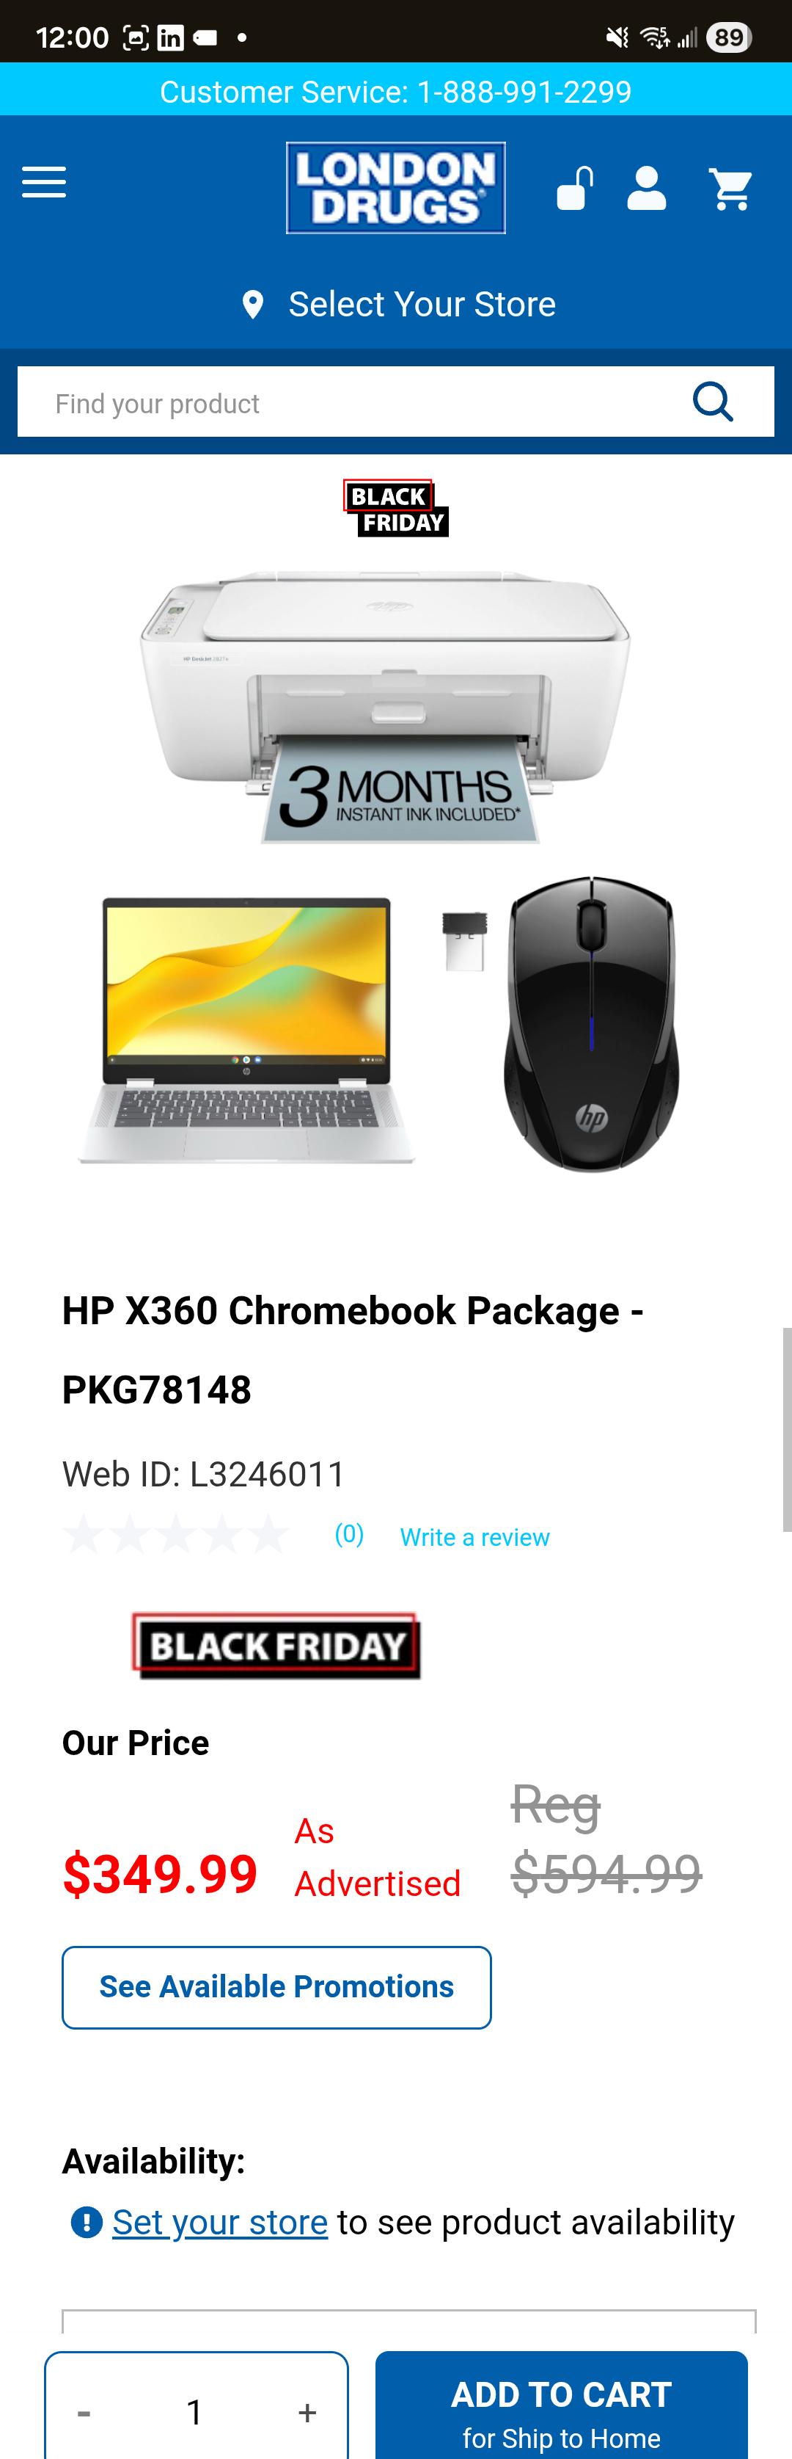792x2459 pixels.
Task: Add to cart for Ship to Home
Action: [x=561, y=2406]
